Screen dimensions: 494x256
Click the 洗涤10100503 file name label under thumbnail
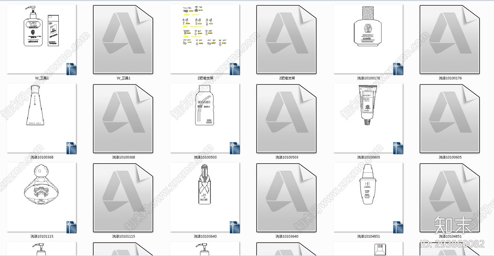(x=205, y=157)
